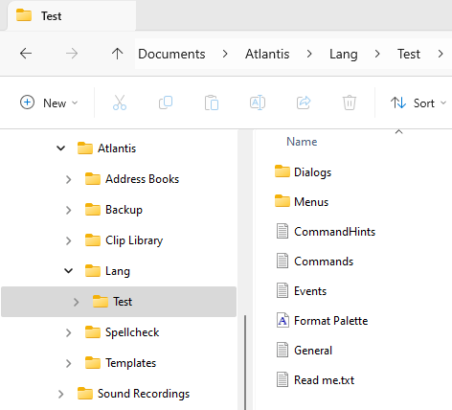Screen dimensions: 452x410
Task: Collapse the Lang folder node
Action: tap(68, 271)
